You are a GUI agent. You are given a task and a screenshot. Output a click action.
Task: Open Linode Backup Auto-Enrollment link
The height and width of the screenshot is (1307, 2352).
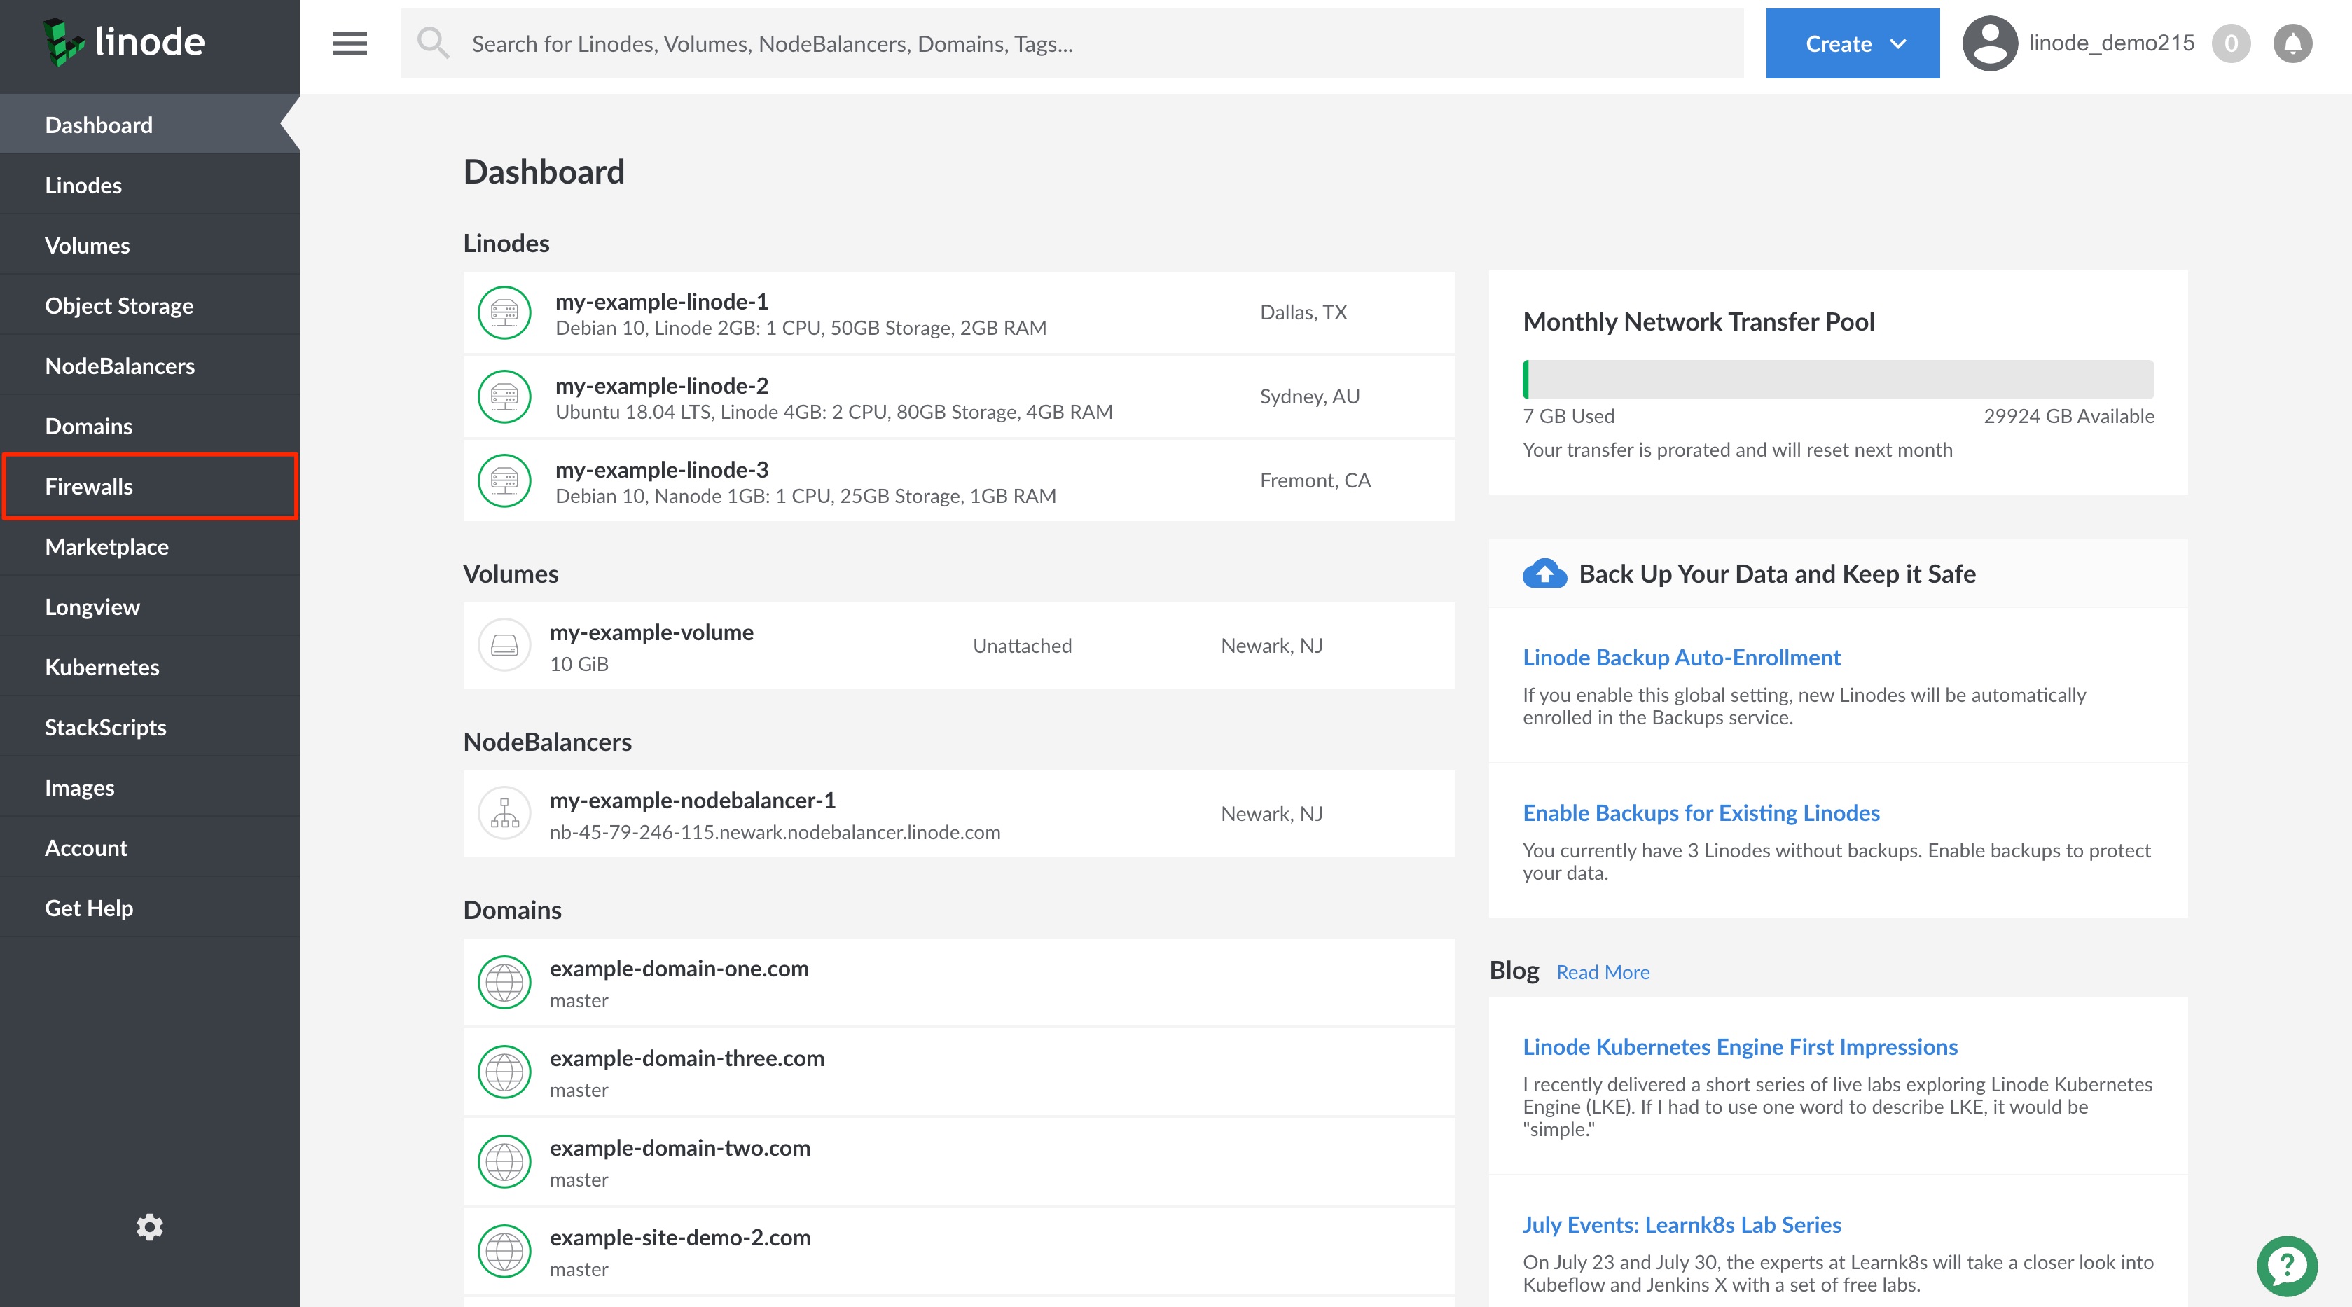pos(1681,657)
